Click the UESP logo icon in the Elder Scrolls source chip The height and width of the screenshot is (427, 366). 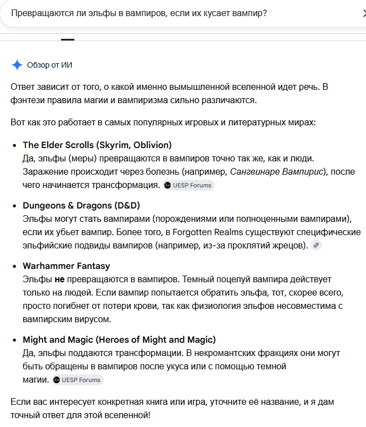pos(167,185)
